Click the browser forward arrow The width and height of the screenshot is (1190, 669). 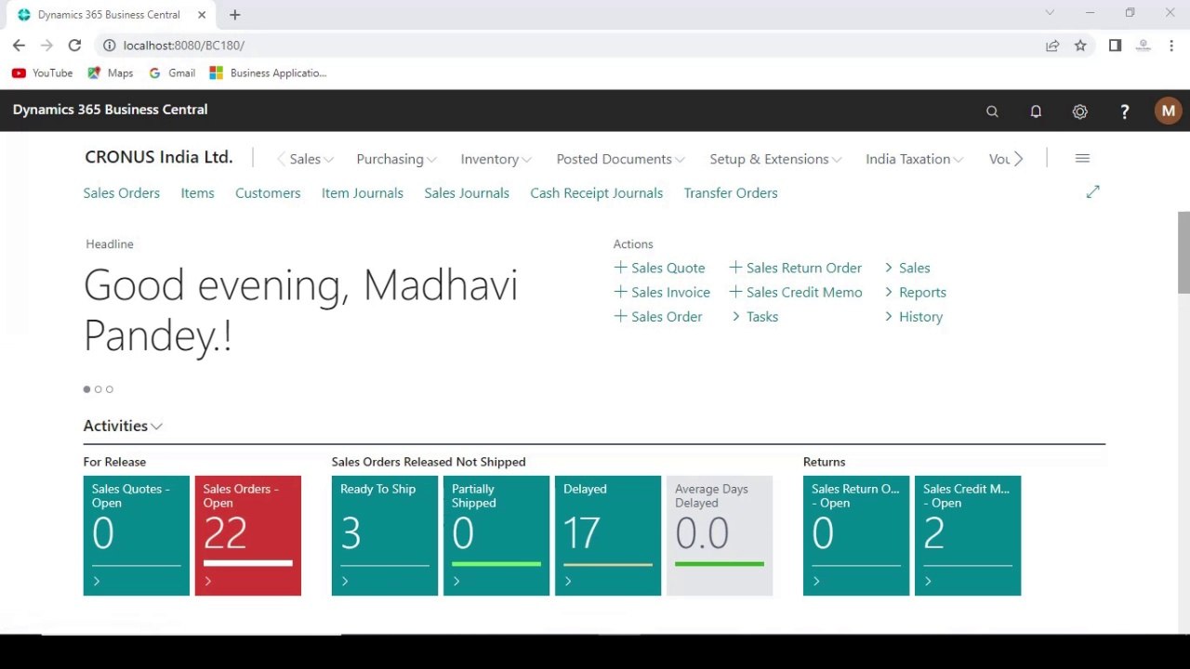[46, 46]
